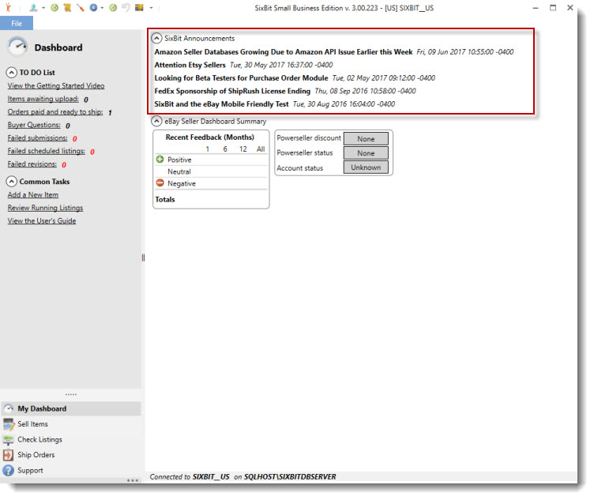Click the Items awaiting upload link

tap(43, 99)
